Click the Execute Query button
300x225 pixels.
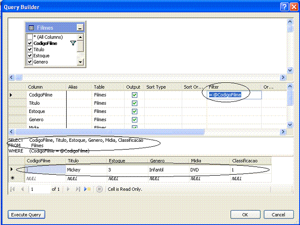(26, 214)
